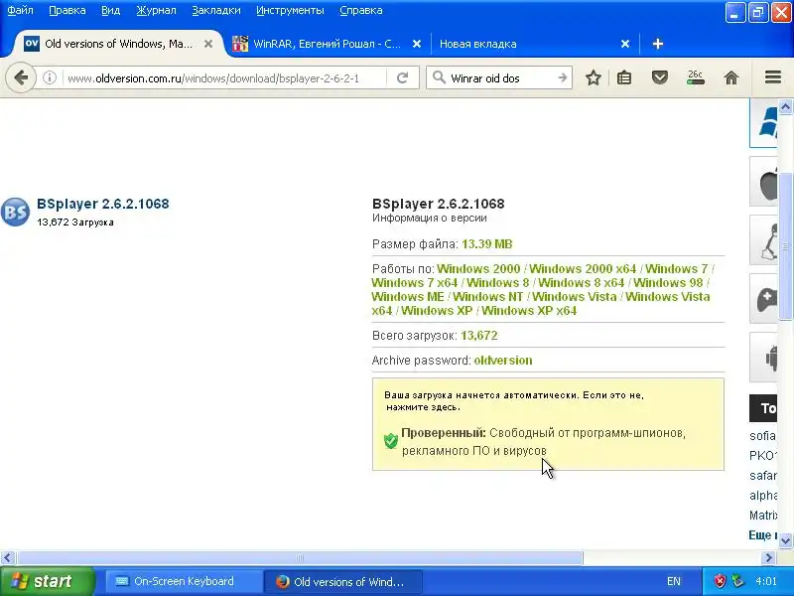
Task: Open the alpha sidebar link
Action: [x=763, y=495]
